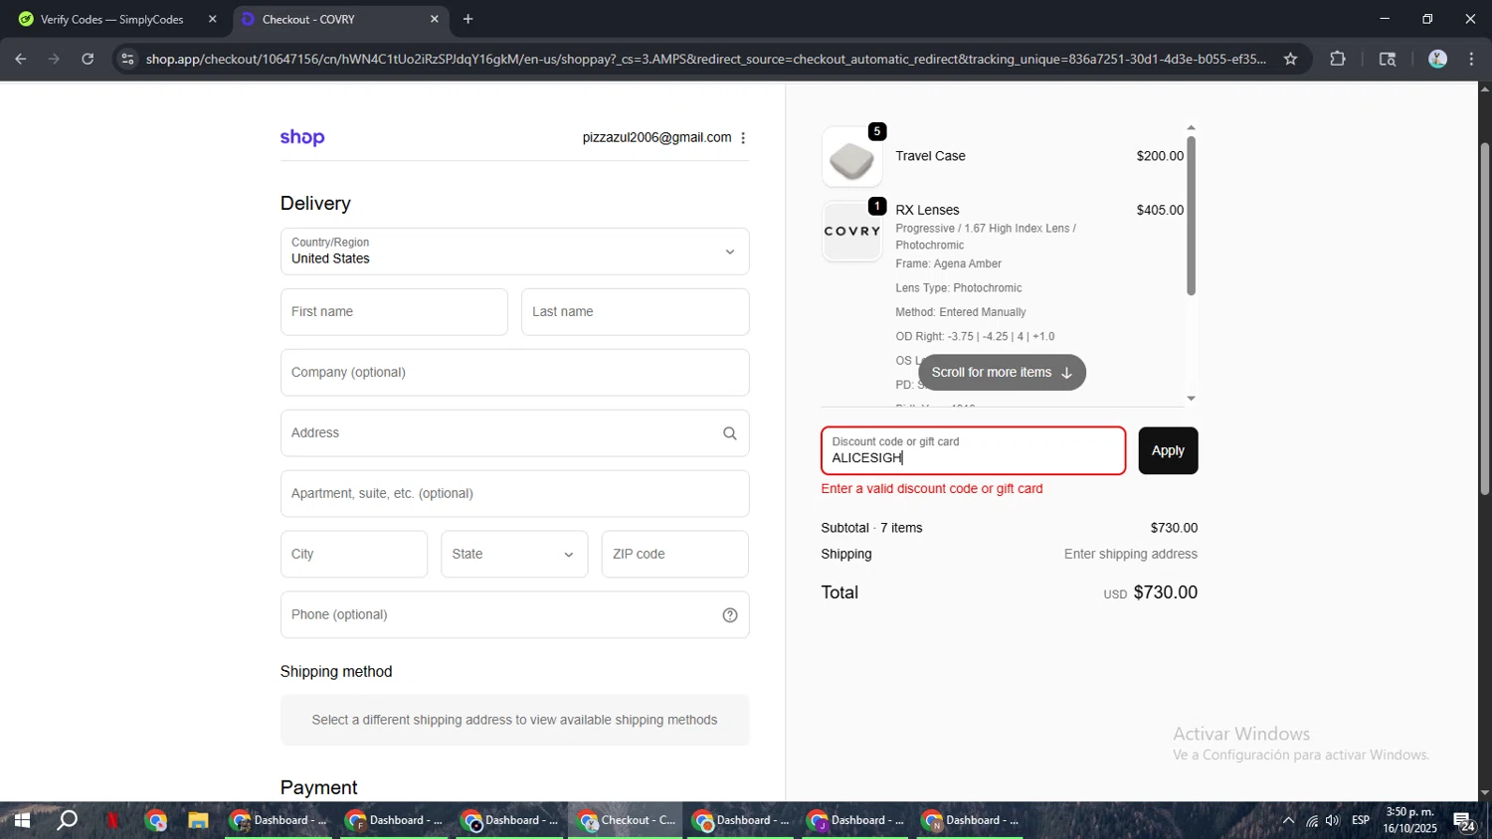Click the page vertical scrollbar
Viewport: 1492px width, 839px height.
pos(1485,318)
